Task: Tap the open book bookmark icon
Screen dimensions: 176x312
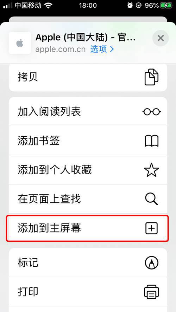Action: 151,141
